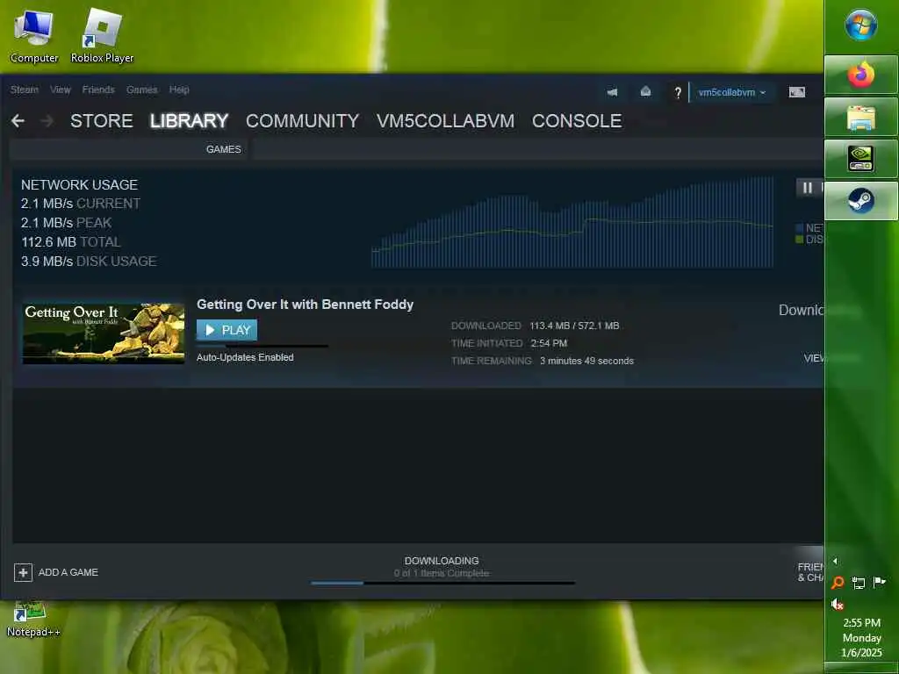Click PLAY for Getting Over It
Viewport: 899px width, 674px height.
pos(227,330)
